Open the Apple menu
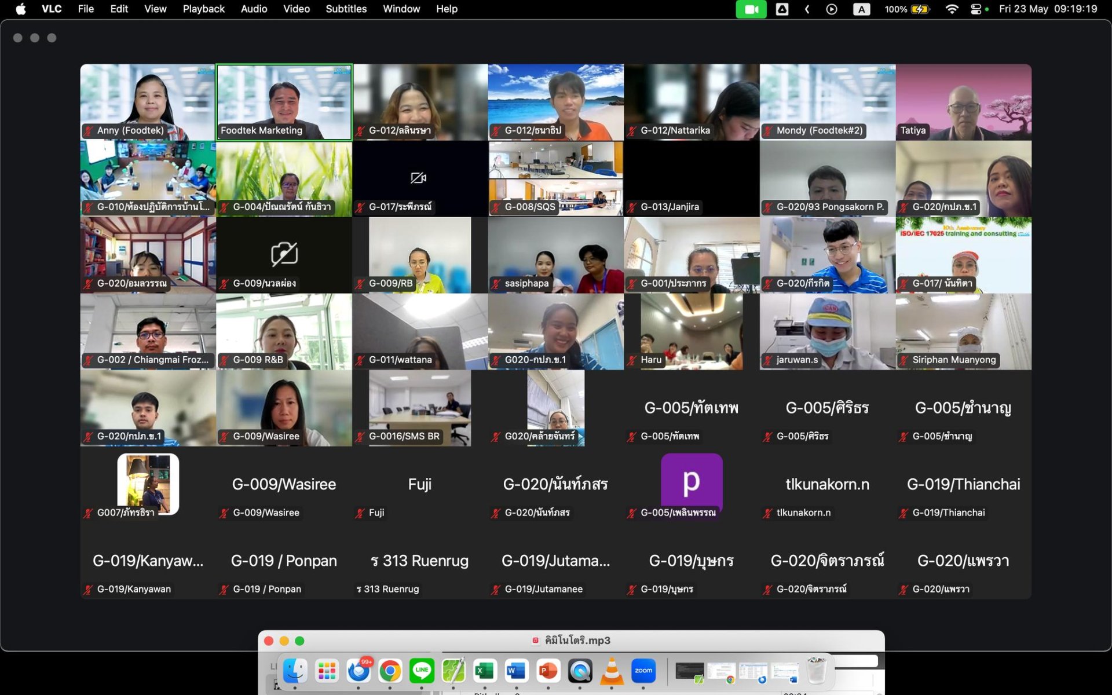This screenshot has width=1112, height=695. coord(20,9)
